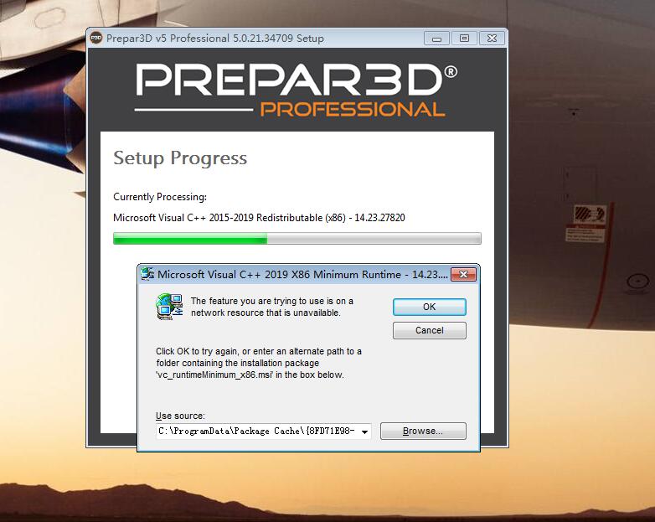The image size is (655, 522).
Task: Click the network computers globe icon
Action: (x=169, y=307)
